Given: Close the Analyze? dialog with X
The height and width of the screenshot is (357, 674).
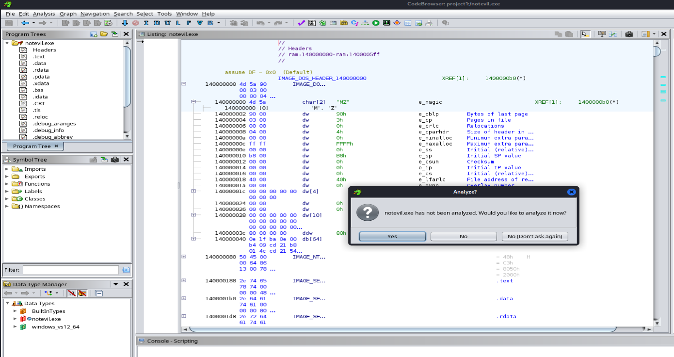Looking at the screenshot, I should pos(571,192).
